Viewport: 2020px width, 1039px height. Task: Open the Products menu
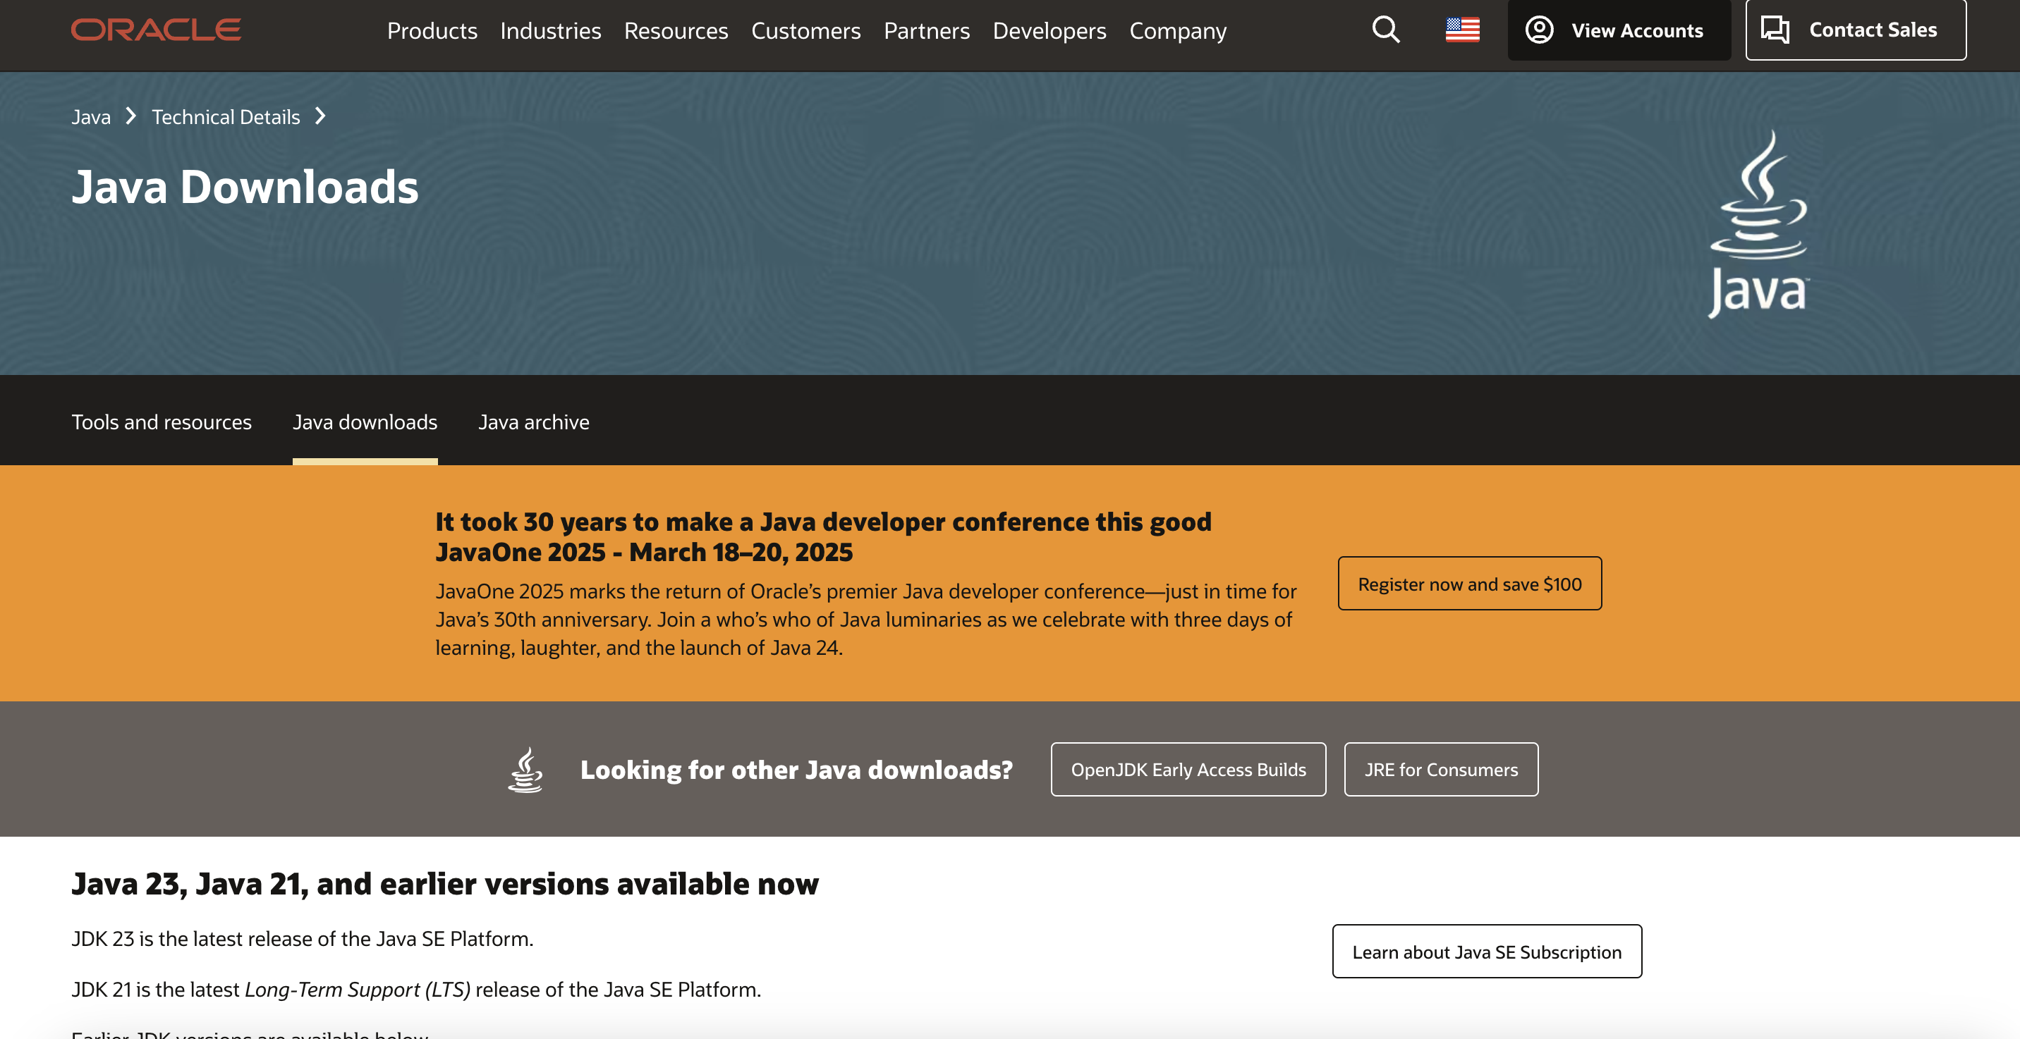432,30
